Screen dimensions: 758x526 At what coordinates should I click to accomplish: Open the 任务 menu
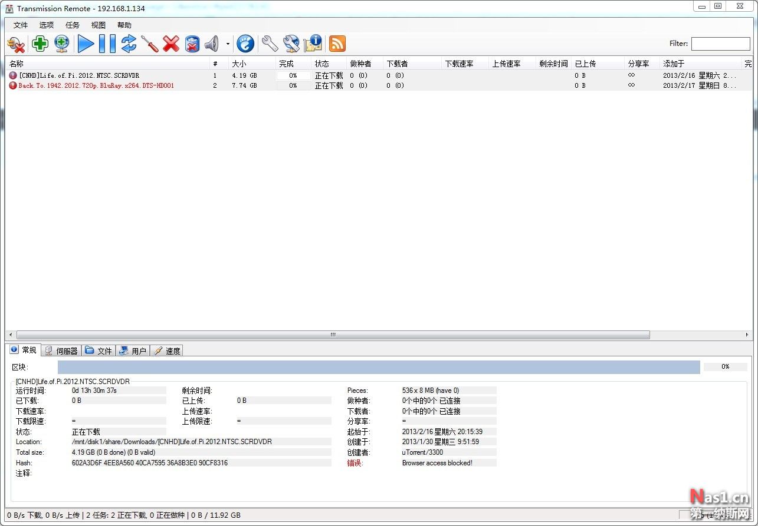[73, 25]
